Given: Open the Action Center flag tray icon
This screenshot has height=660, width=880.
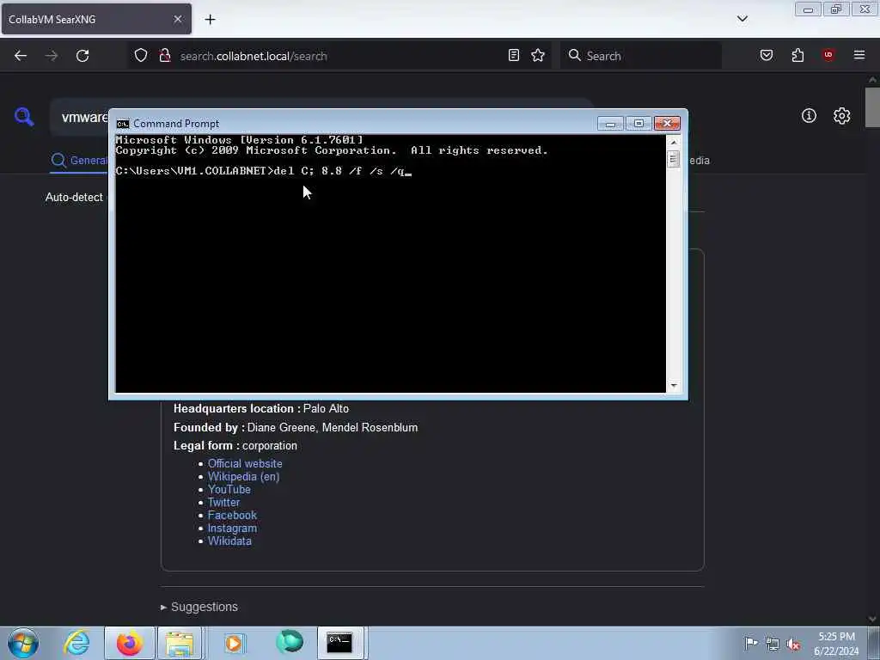Looking at the screenshot, I should [751, 643].
